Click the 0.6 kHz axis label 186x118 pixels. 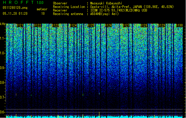point(3,112)
